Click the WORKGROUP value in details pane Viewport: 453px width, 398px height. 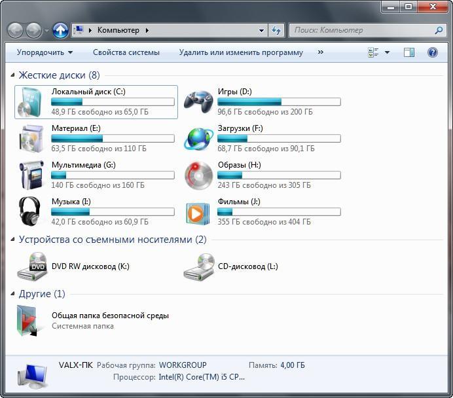pyautogui.click(x=183, y=365)
